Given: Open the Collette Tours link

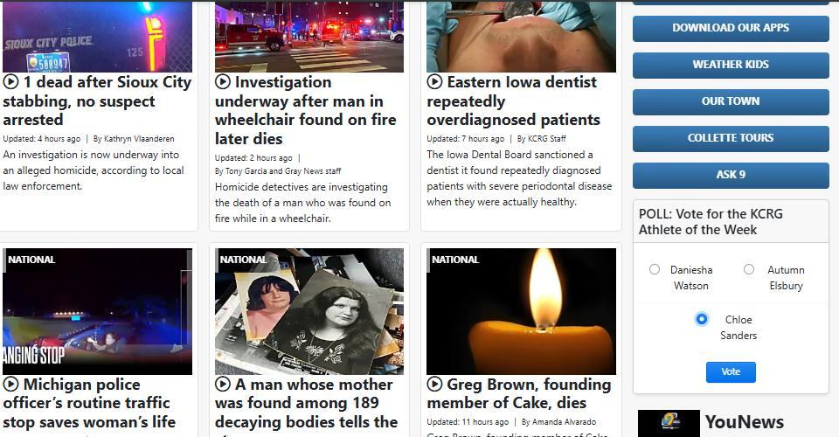Looking at the screenshot, I should (731, 138).
